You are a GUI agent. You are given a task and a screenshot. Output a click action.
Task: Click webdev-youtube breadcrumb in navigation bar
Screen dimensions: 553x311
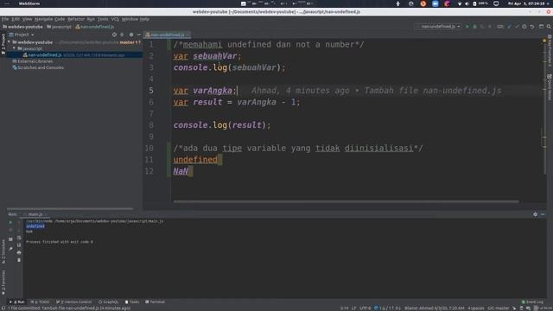pyautogui.click(x=22, y=27)
